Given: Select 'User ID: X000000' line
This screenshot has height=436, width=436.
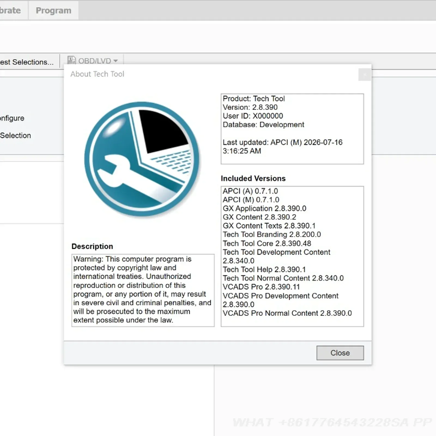Looking at the screenshot, I should pyautogui.click(x=253, y=116).
